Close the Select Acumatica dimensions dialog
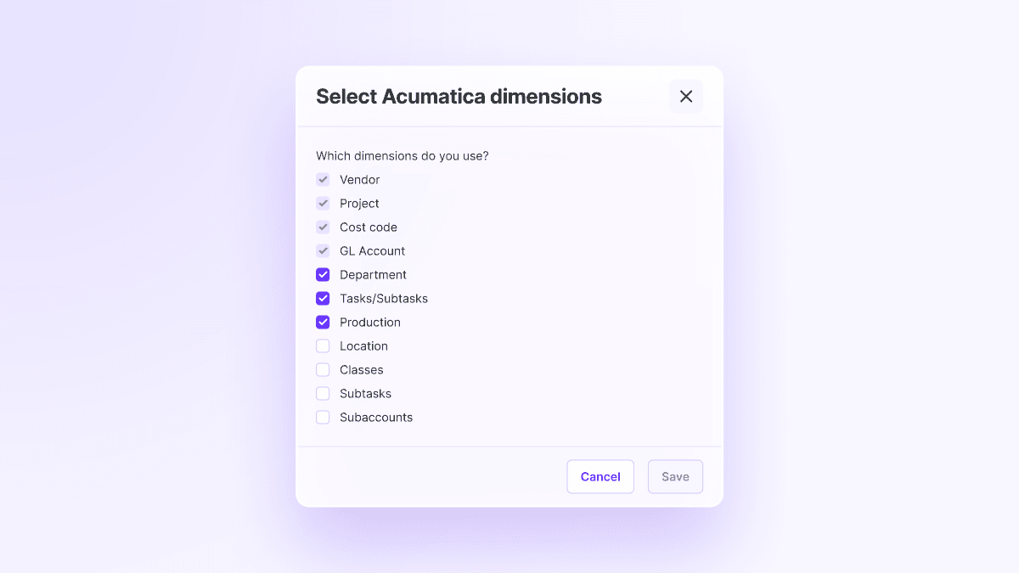The height and width of the screenshot is (573, 1019). (x=686, y=96)
